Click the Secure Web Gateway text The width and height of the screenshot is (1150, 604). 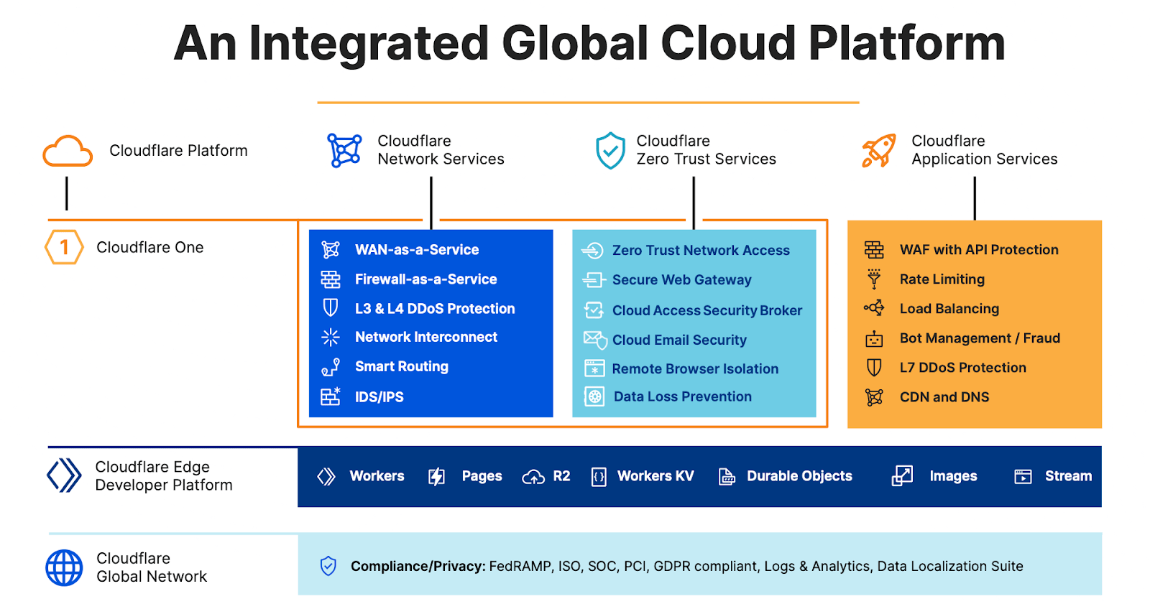pyautogui.click(x=682, y=280)
